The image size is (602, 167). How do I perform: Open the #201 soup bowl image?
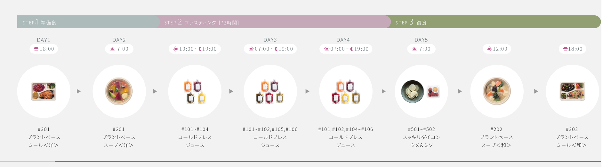[x=119, y=91]
